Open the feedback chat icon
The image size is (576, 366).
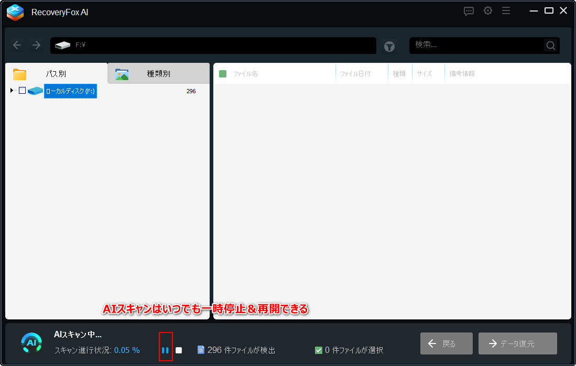[469, 10]
